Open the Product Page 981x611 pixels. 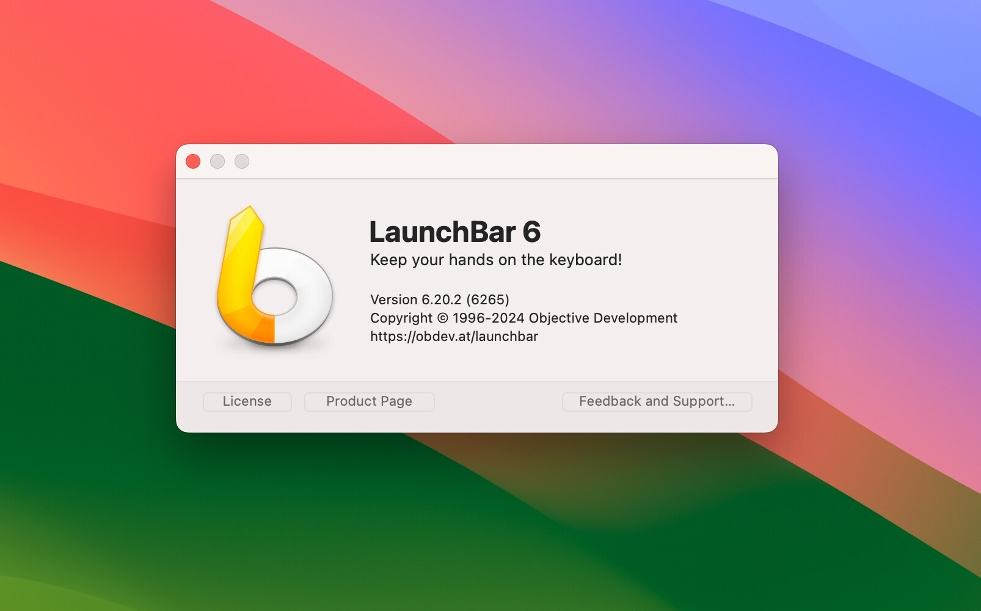[369, 401]
